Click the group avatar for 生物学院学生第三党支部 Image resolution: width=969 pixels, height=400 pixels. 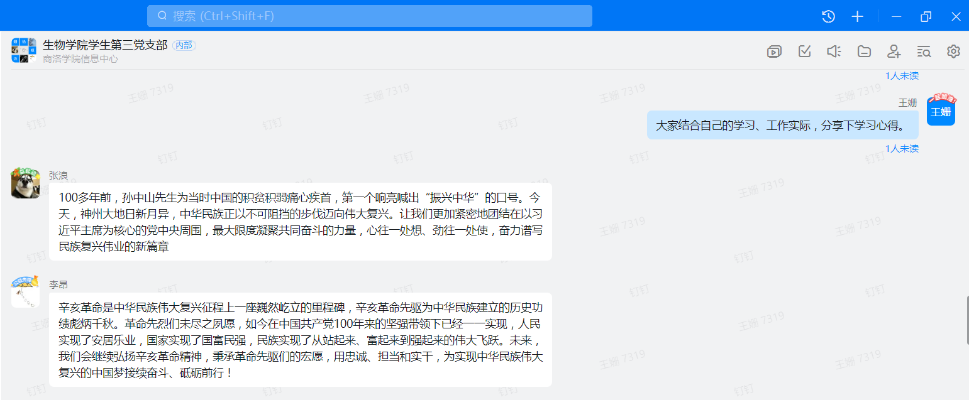pyautogui.click(x=23, y=50)
